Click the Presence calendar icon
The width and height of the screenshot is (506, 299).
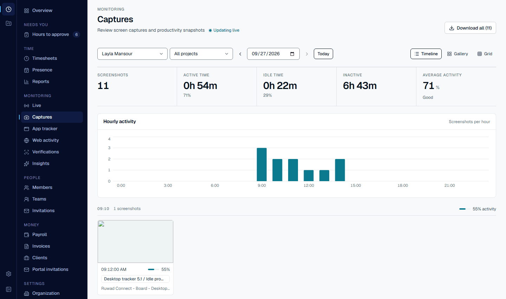pyautogui.click(x=26, y=70)
